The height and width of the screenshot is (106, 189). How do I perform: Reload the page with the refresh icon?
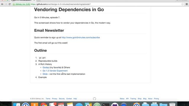point(10,4)
